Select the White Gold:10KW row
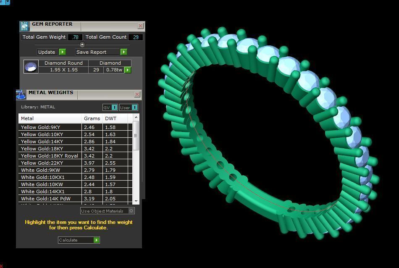Image resolution: width=399 pixels, height=268 pixels. tap(75, 184)
